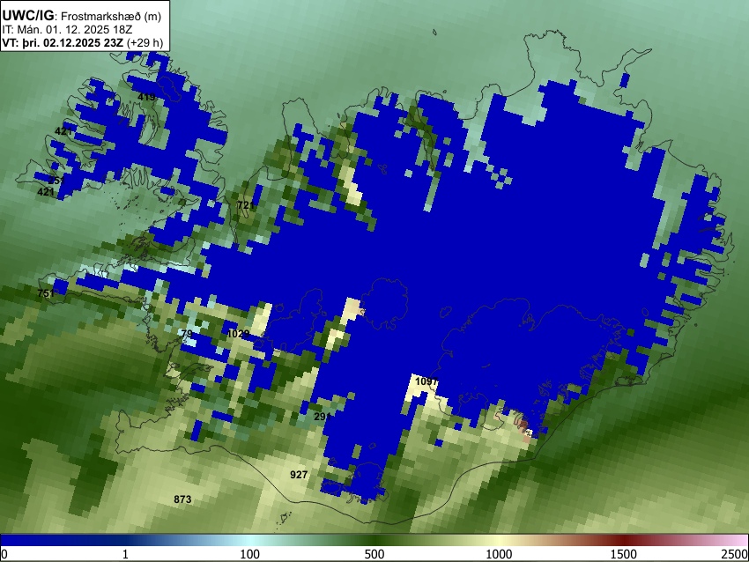Click the legend tick label '1000'
Image resolution: width=749 pixels, height=562 pixels.
(x=499, y=554)
